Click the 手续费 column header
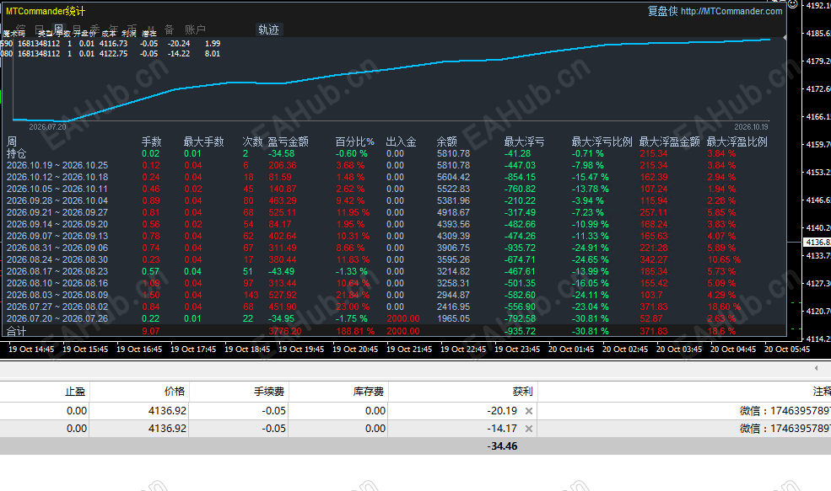Image resolution: width=831 pixels, height=491 pixels. tap(268, 392)
